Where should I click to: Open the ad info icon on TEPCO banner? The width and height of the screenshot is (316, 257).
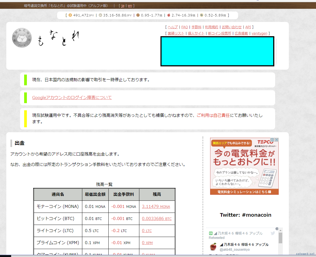click(x=272, y=140)
